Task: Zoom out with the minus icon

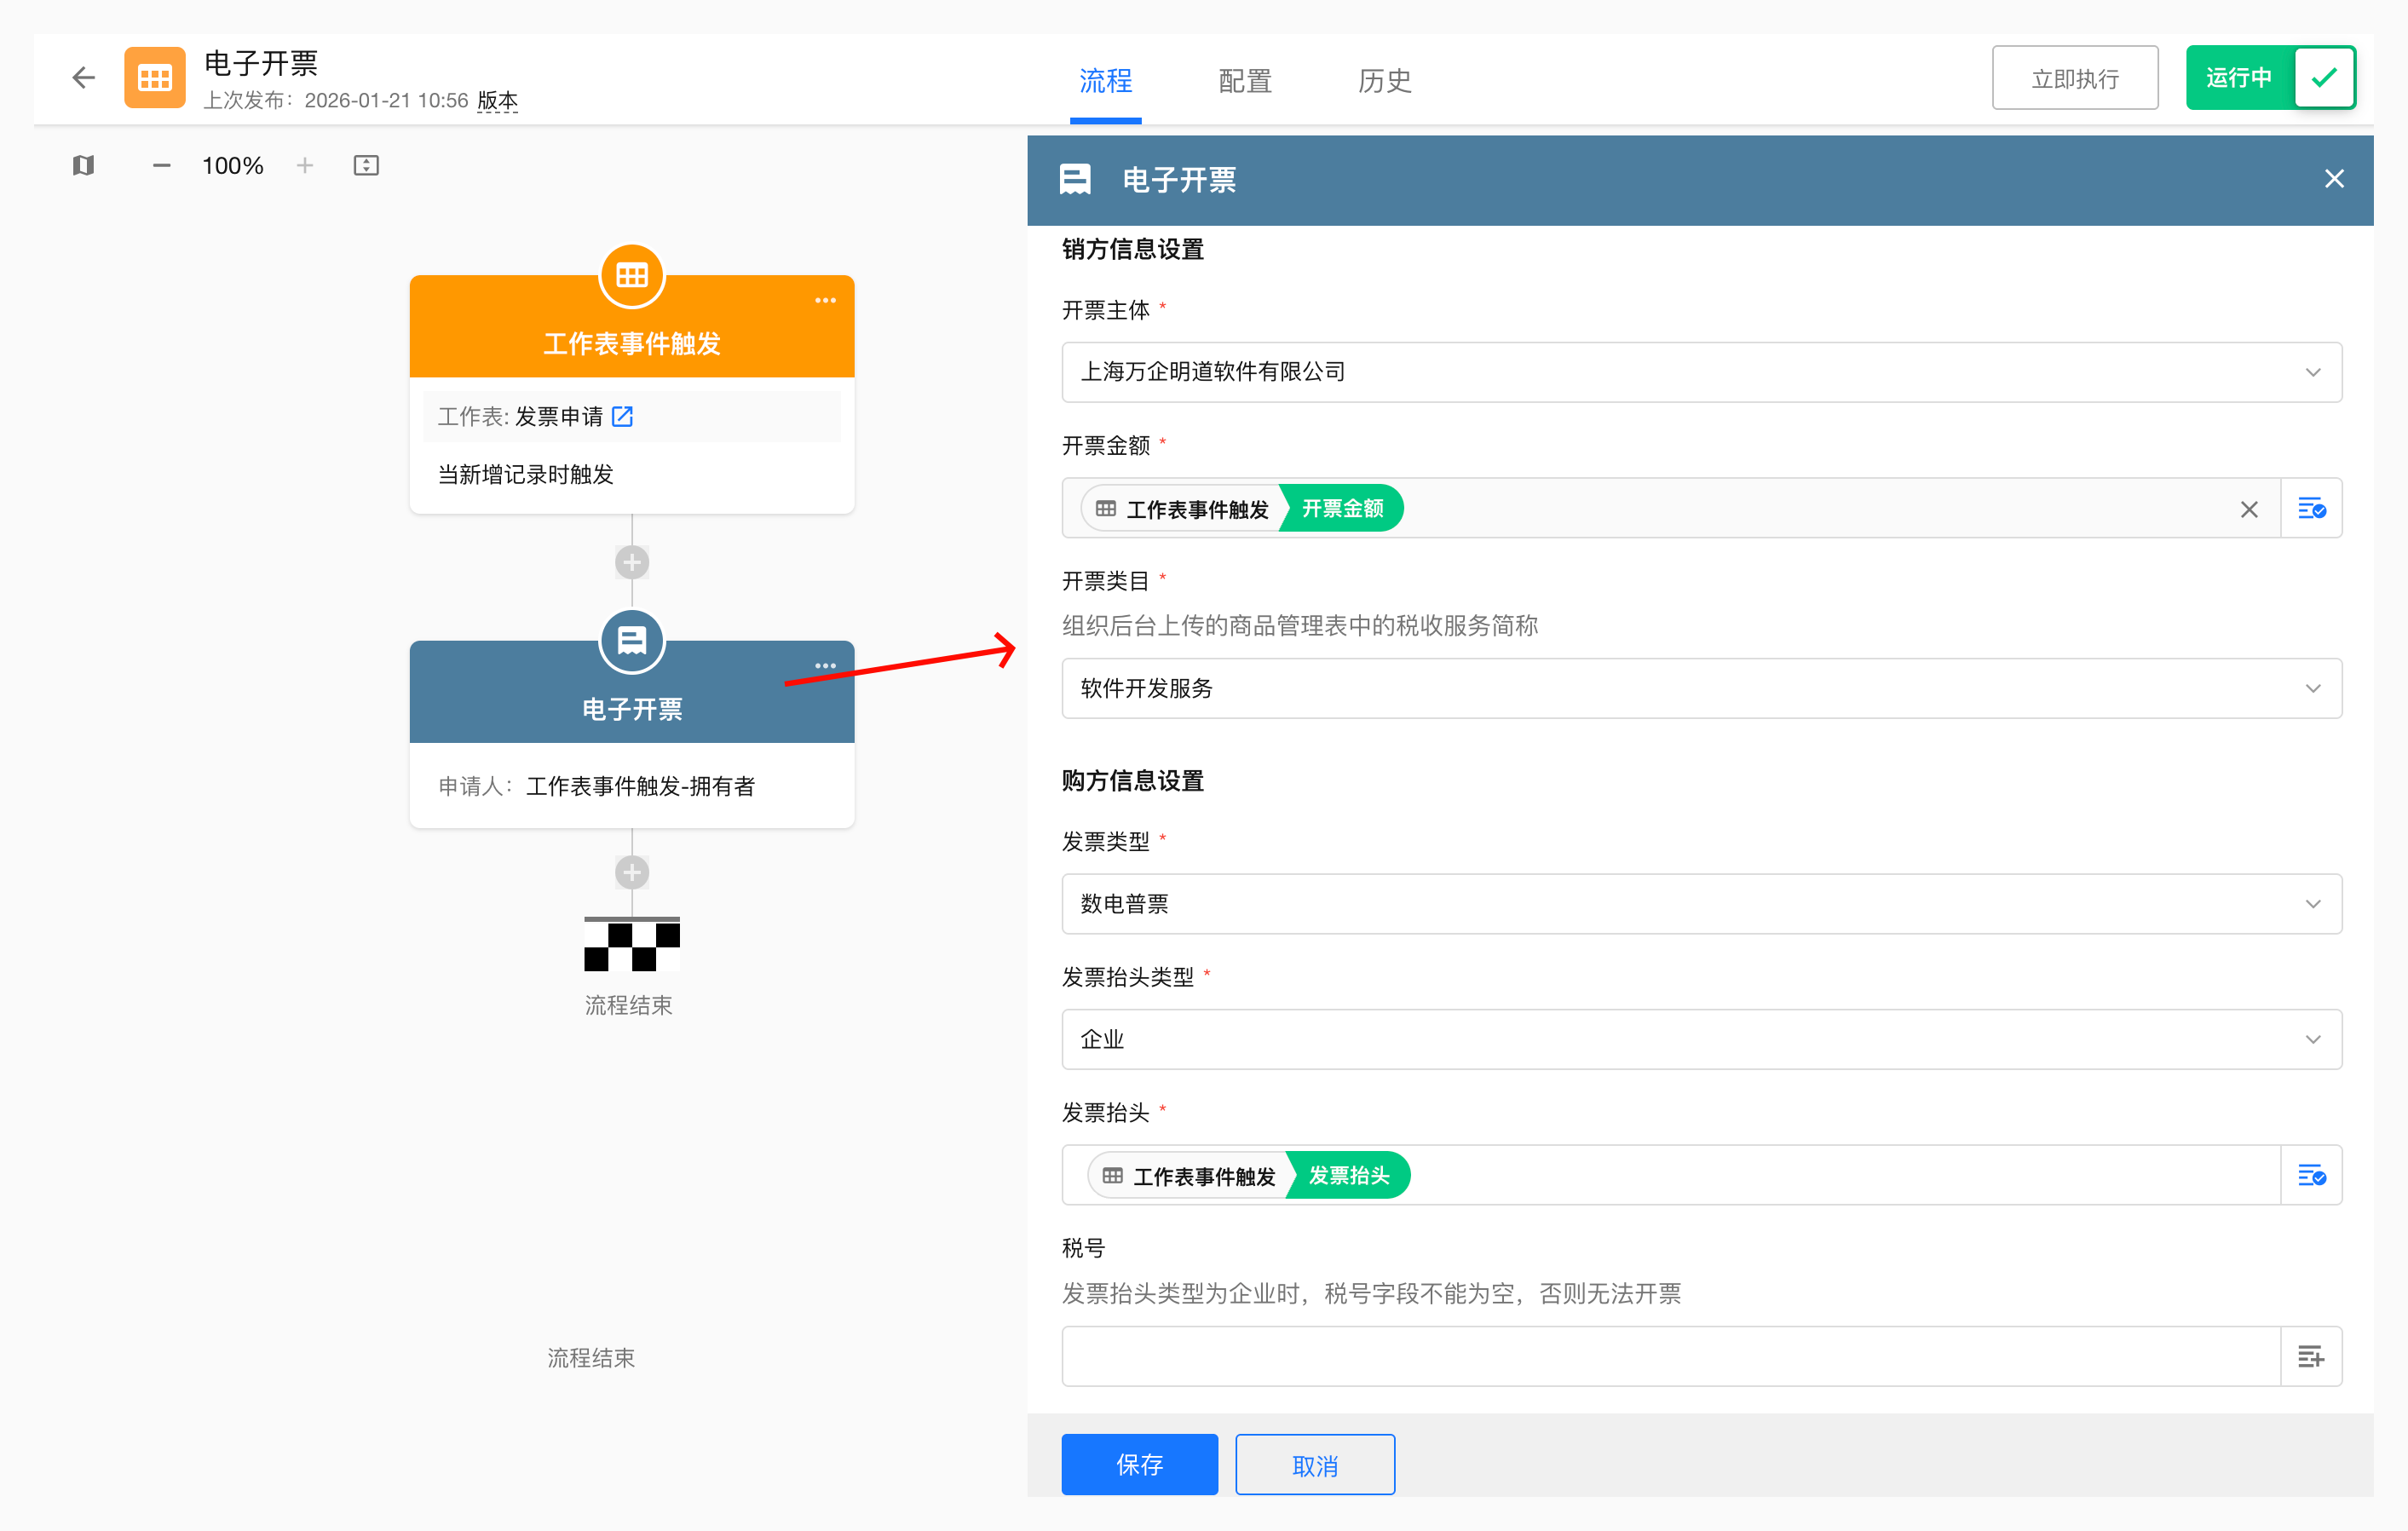Action: (161, 166)
